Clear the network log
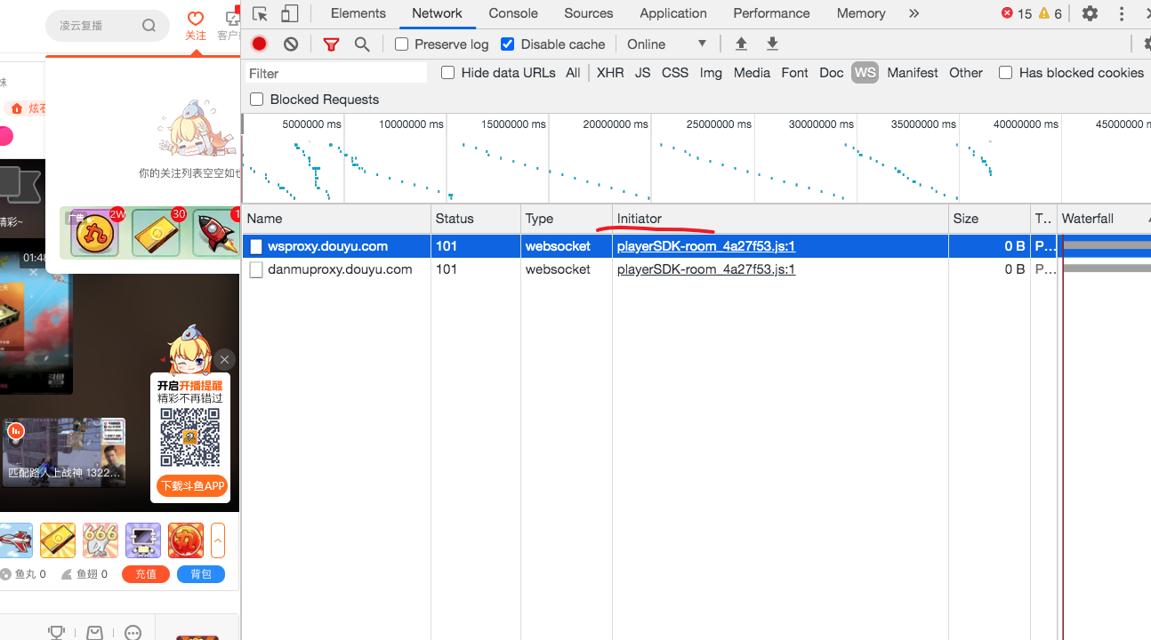 point(291,44)
